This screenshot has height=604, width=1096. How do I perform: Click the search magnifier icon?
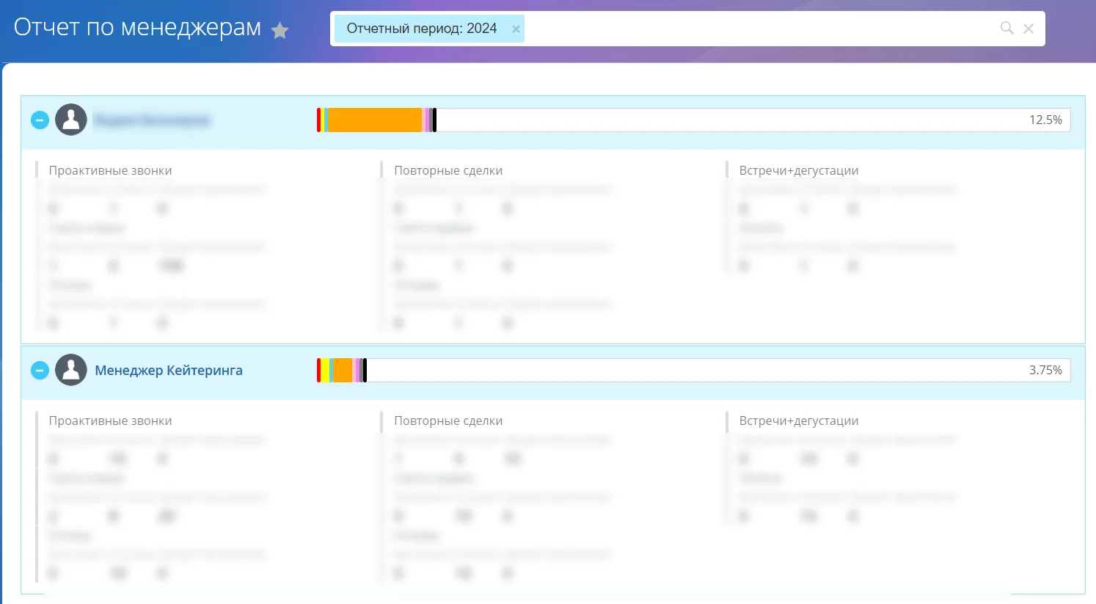tap(1007, 28)
